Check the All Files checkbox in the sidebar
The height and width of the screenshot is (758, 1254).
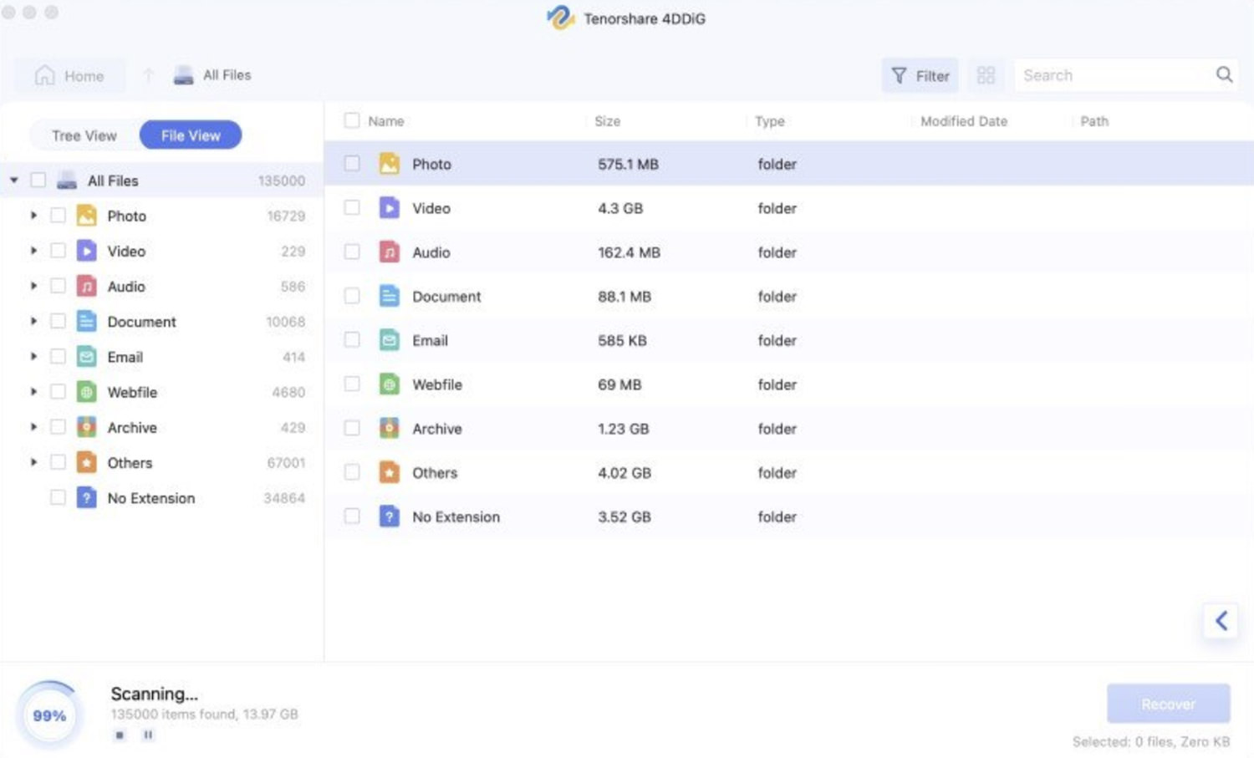click(x=38, y=181)
